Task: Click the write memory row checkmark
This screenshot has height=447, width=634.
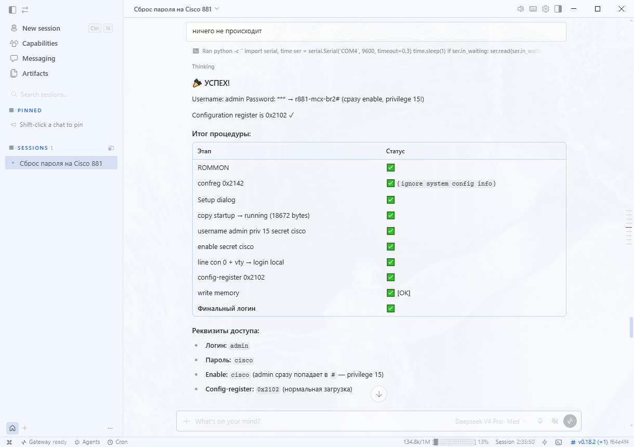Action: point(391,293)
